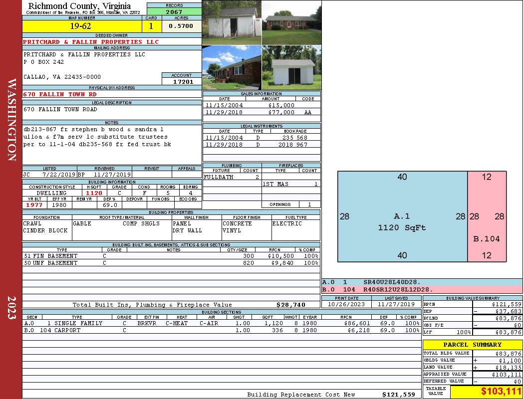Viewport: 524px width, 399px height.
Task: Select the acres value 0.5700
Action: (181, 26)
